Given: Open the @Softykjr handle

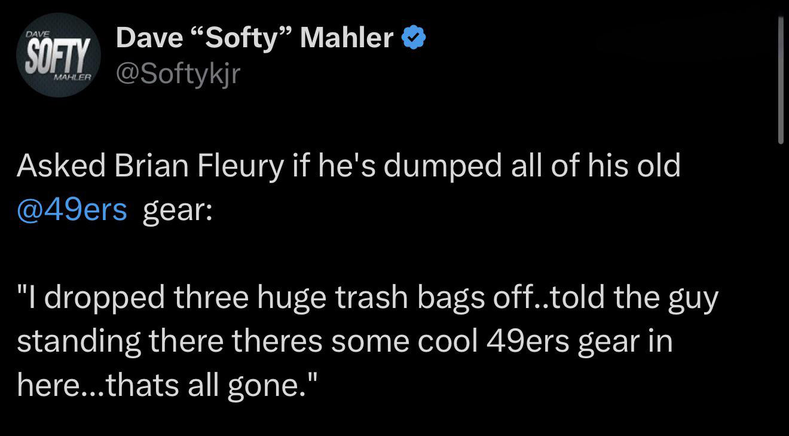Looking at the screenshot, I should (x=178, y=74).
